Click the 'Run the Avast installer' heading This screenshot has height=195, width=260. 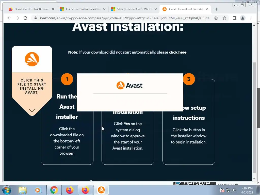[x=67, y=107]
